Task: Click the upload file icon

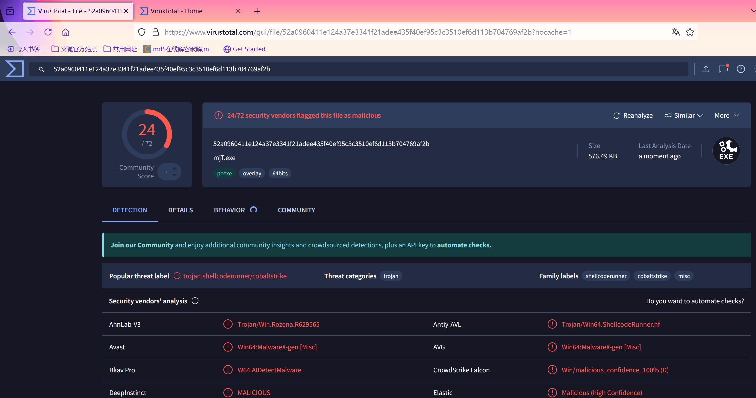Action: pyautogui.click(x=706, y=69)
